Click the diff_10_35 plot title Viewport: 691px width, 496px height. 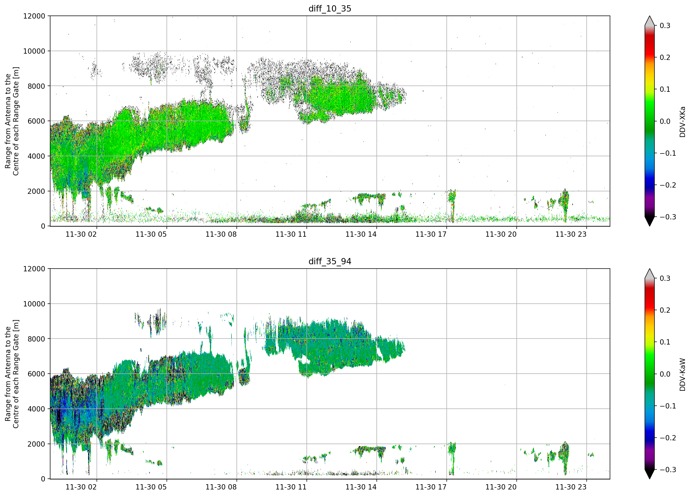pyautogui.click(x=330, y=9)
